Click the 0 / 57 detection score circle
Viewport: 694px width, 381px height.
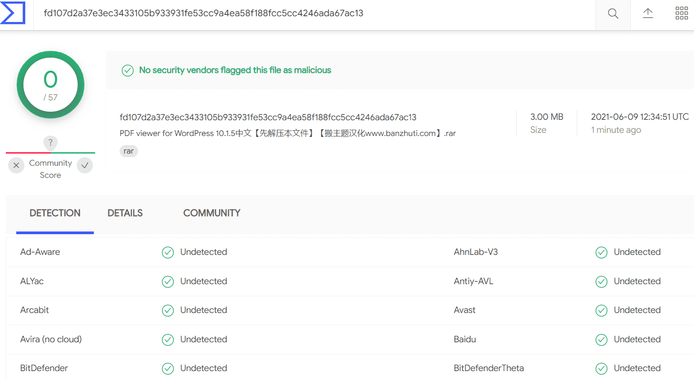(x=51, y=85)
